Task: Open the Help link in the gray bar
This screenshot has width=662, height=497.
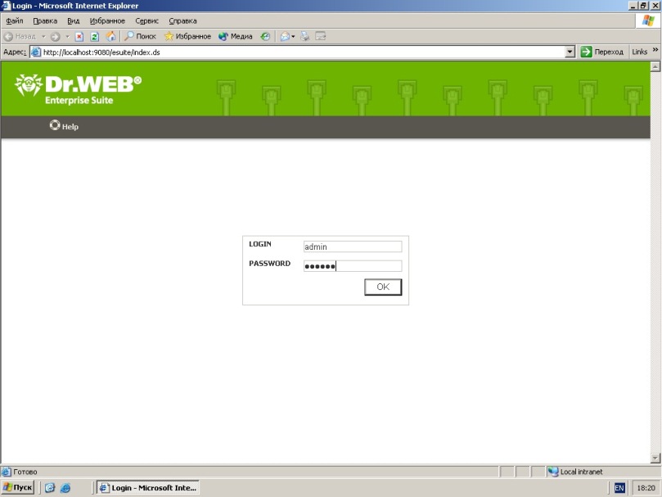Action: (64, 126)
